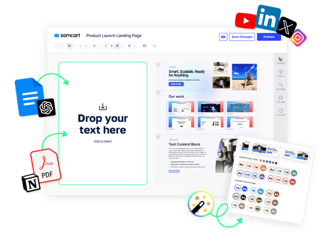Pick the solid teal Aa theme color
This screenshot has height=240, width=334.
coord(294,173)
